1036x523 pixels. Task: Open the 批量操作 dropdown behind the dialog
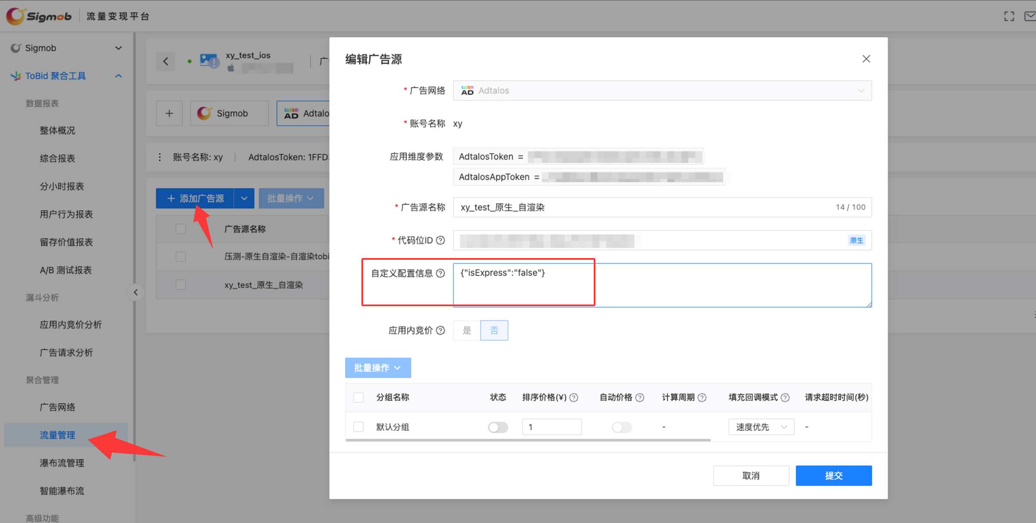point(291,198)
